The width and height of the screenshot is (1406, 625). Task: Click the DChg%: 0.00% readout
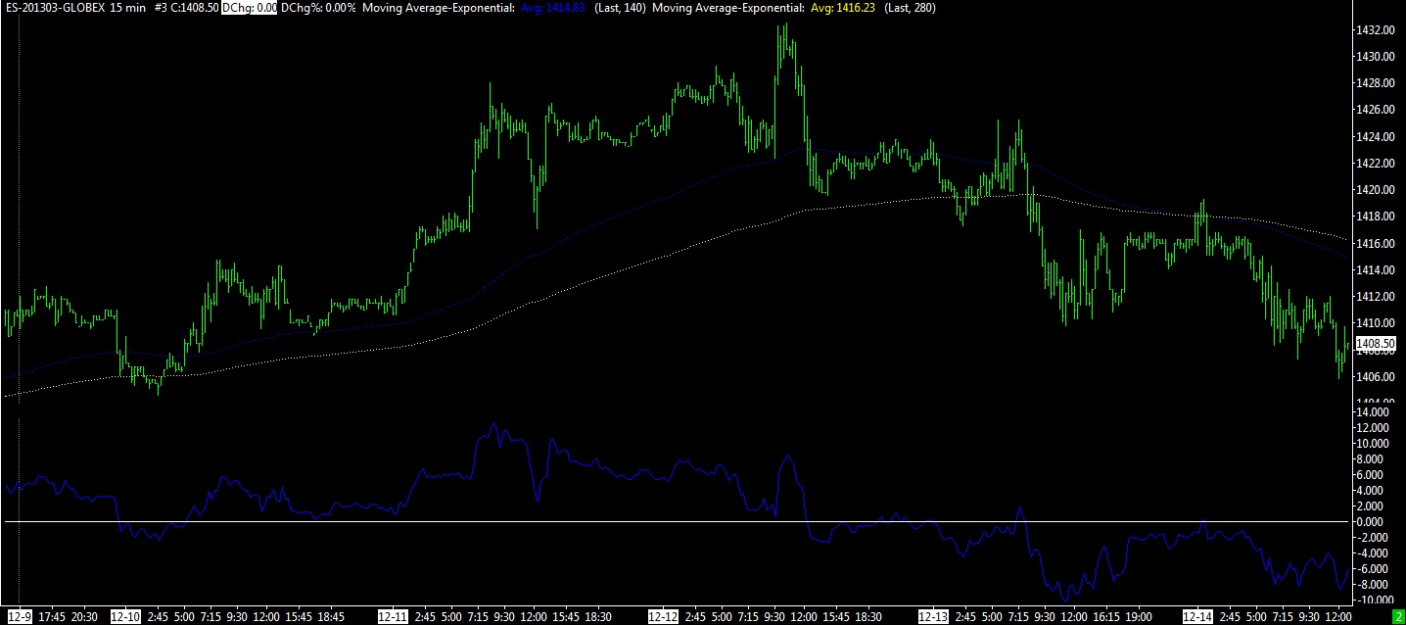pos(317,8)
